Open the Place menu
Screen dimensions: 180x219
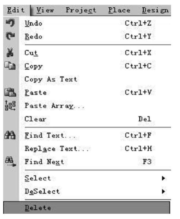coord(119,10)
